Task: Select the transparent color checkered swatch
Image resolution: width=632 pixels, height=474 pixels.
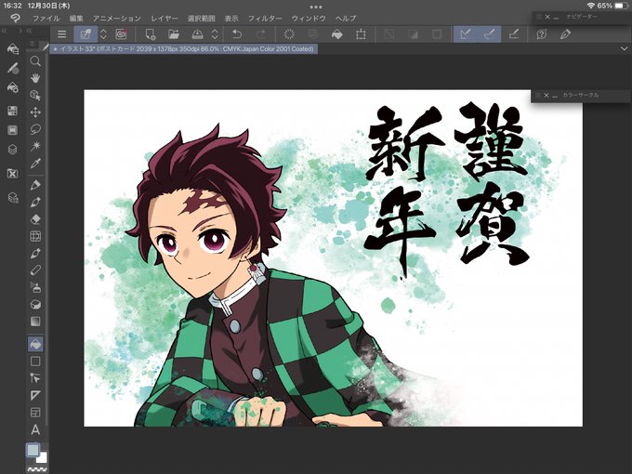Action: pos(37,468)
